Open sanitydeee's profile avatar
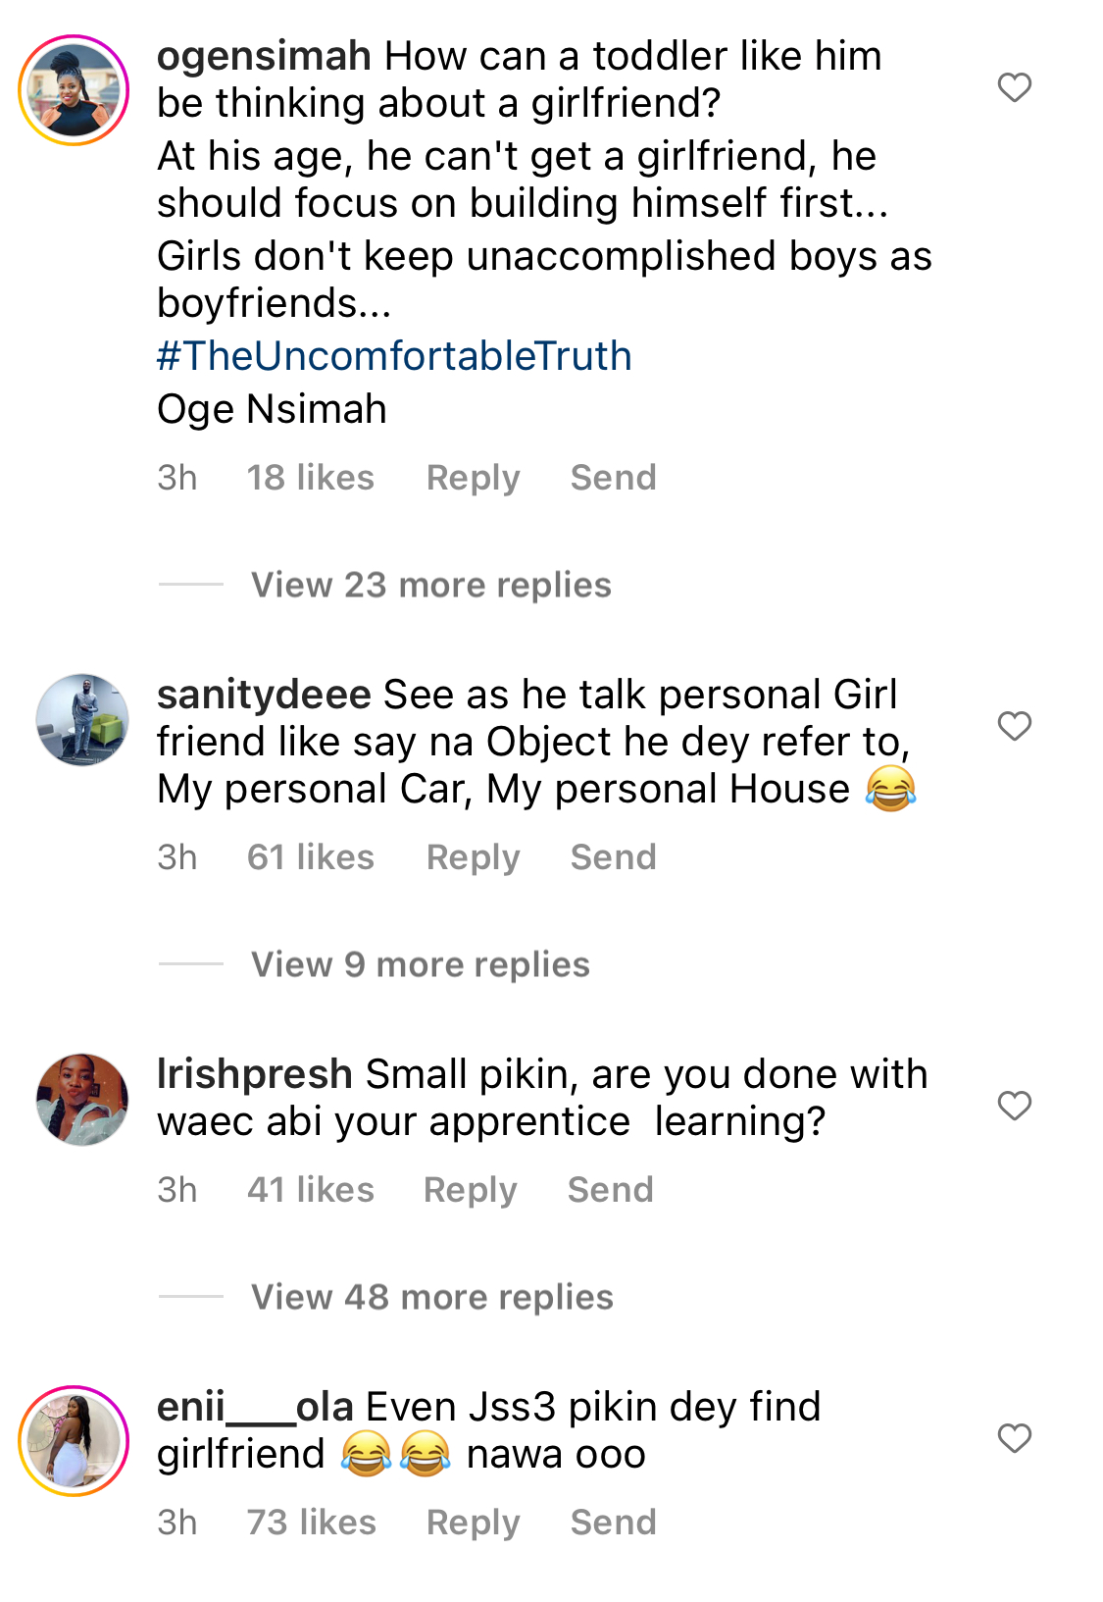The width and height of the screenshot is (1103, 1602). tap(82, 720)
